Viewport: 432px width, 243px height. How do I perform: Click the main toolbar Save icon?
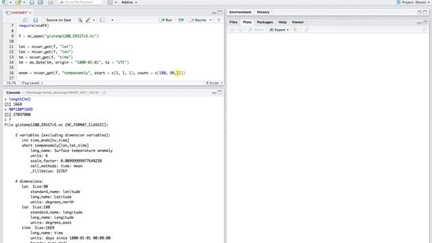tap(32, 2)
